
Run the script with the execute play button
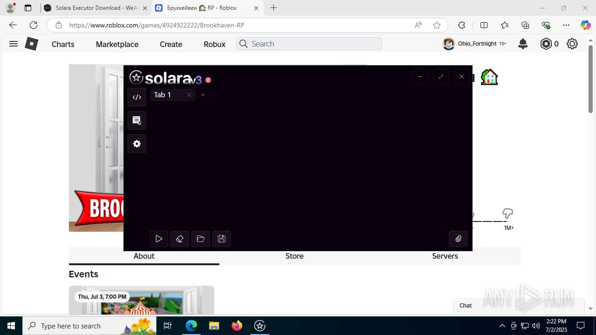pyautogui.click(x=159, y=239)
